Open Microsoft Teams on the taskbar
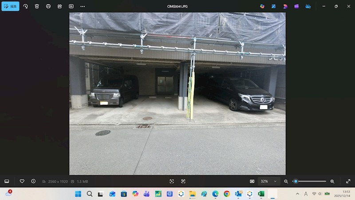Viewport: 355px width, 200px height. click(146, 194)
